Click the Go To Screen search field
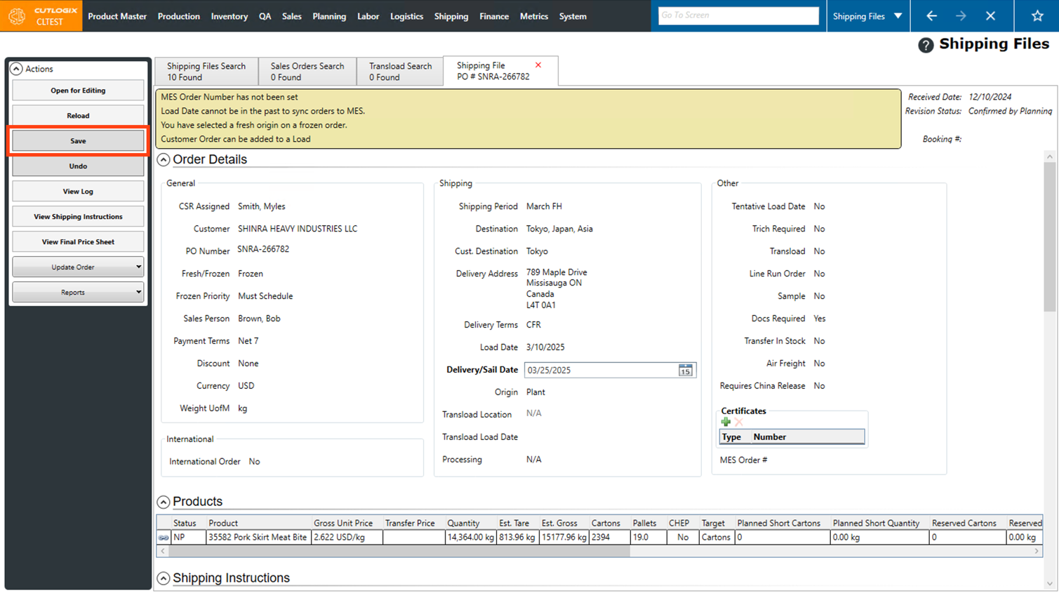This screenshot has width=1059, height=593. (738, 15)
